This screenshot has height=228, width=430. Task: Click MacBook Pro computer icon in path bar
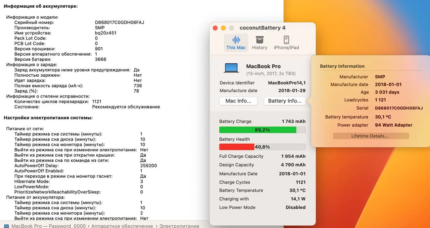click(6, 226)
